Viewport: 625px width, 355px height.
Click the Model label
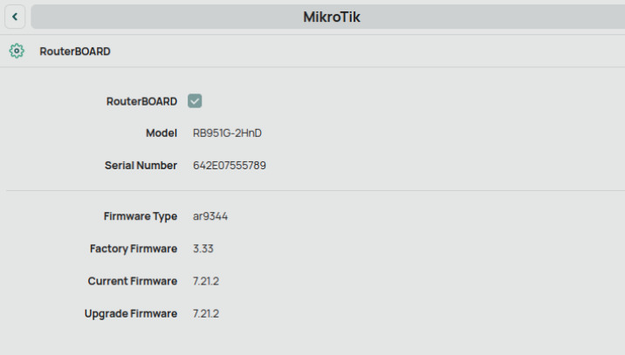coord(161,133)
